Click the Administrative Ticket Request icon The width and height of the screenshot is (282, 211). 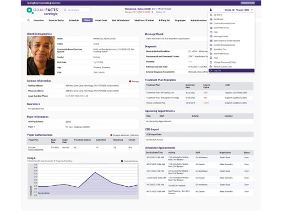tap(211, 41)
